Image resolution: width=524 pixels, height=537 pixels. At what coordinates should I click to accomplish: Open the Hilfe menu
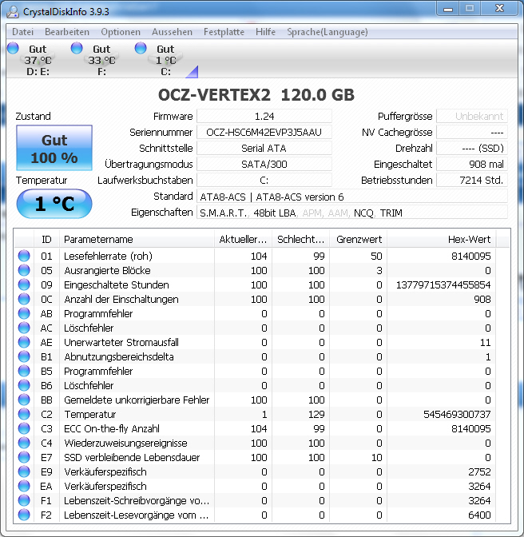[265, 32]
